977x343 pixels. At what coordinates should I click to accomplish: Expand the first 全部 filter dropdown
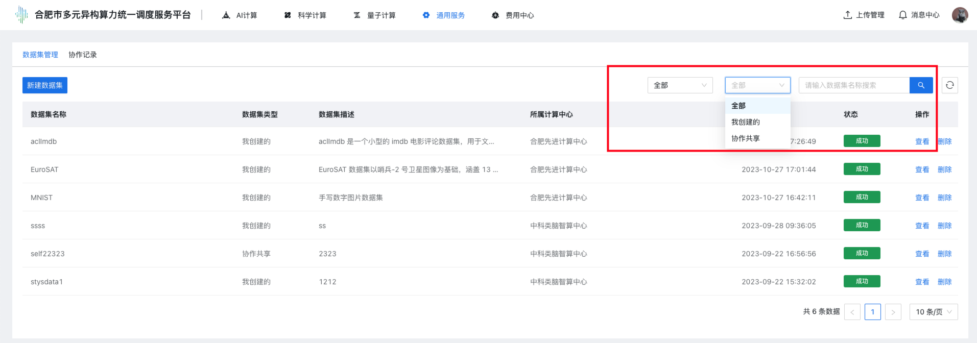pos(680,85)
